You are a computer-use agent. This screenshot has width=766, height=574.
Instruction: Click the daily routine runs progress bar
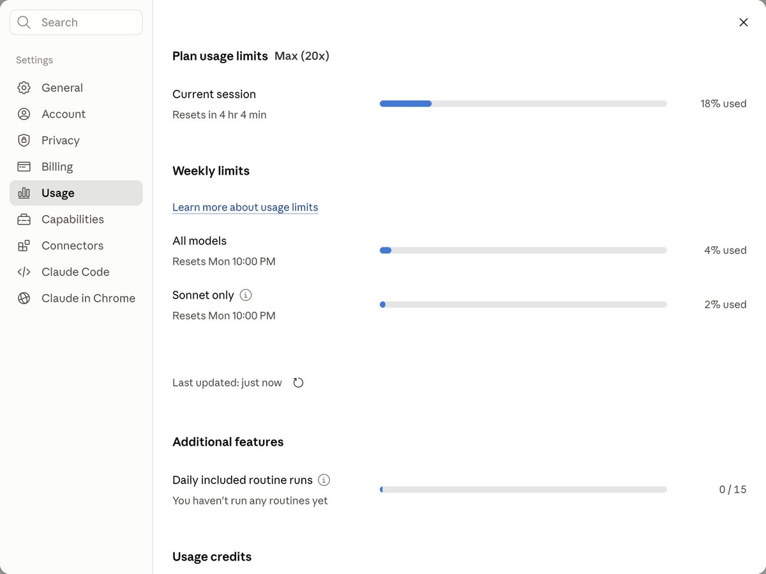click(523, 490)
